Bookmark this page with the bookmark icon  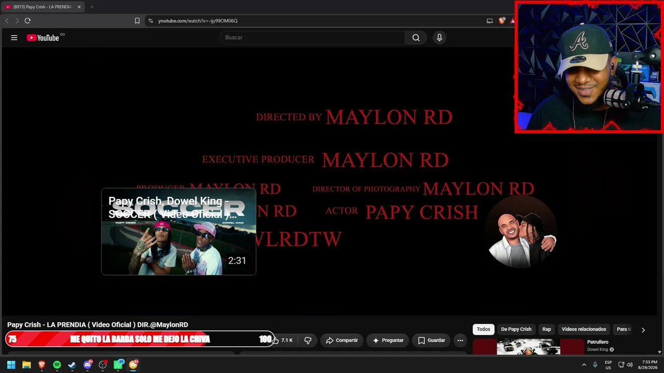pos(137,21)
